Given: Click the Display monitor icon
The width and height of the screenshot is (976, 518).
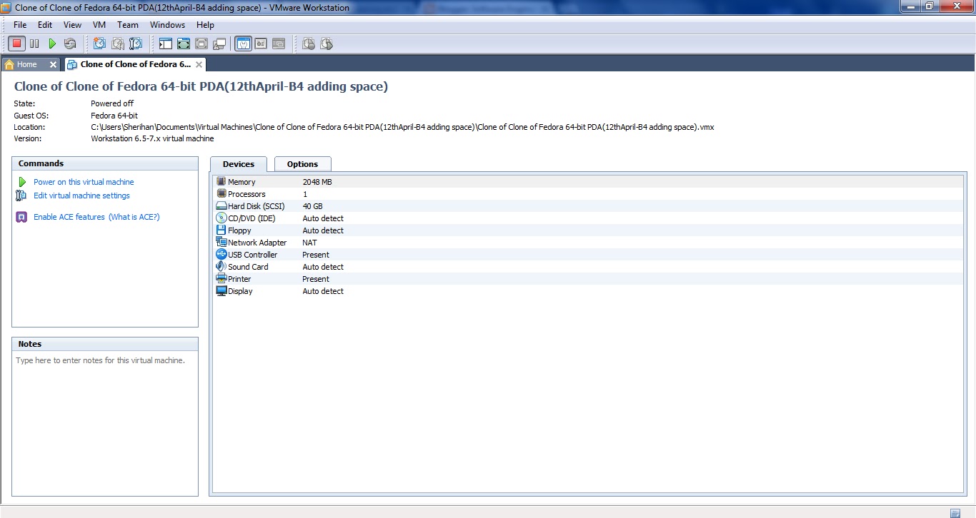Looking at the screenshot, I should [x=221, y=291].
